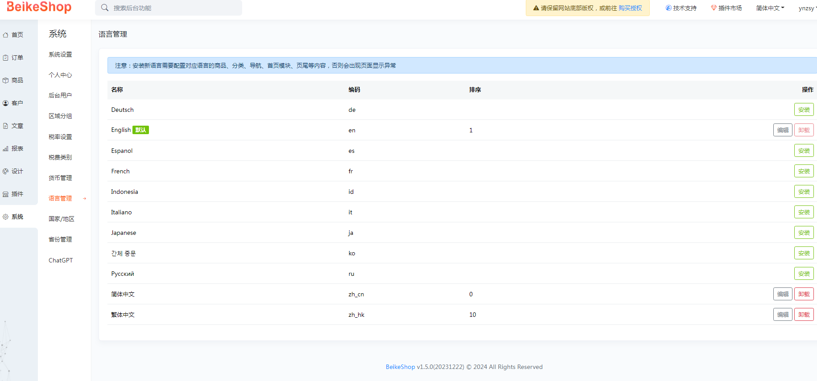Click the Articles document icon
Viewport: 817px width, 381px height.
6,126
